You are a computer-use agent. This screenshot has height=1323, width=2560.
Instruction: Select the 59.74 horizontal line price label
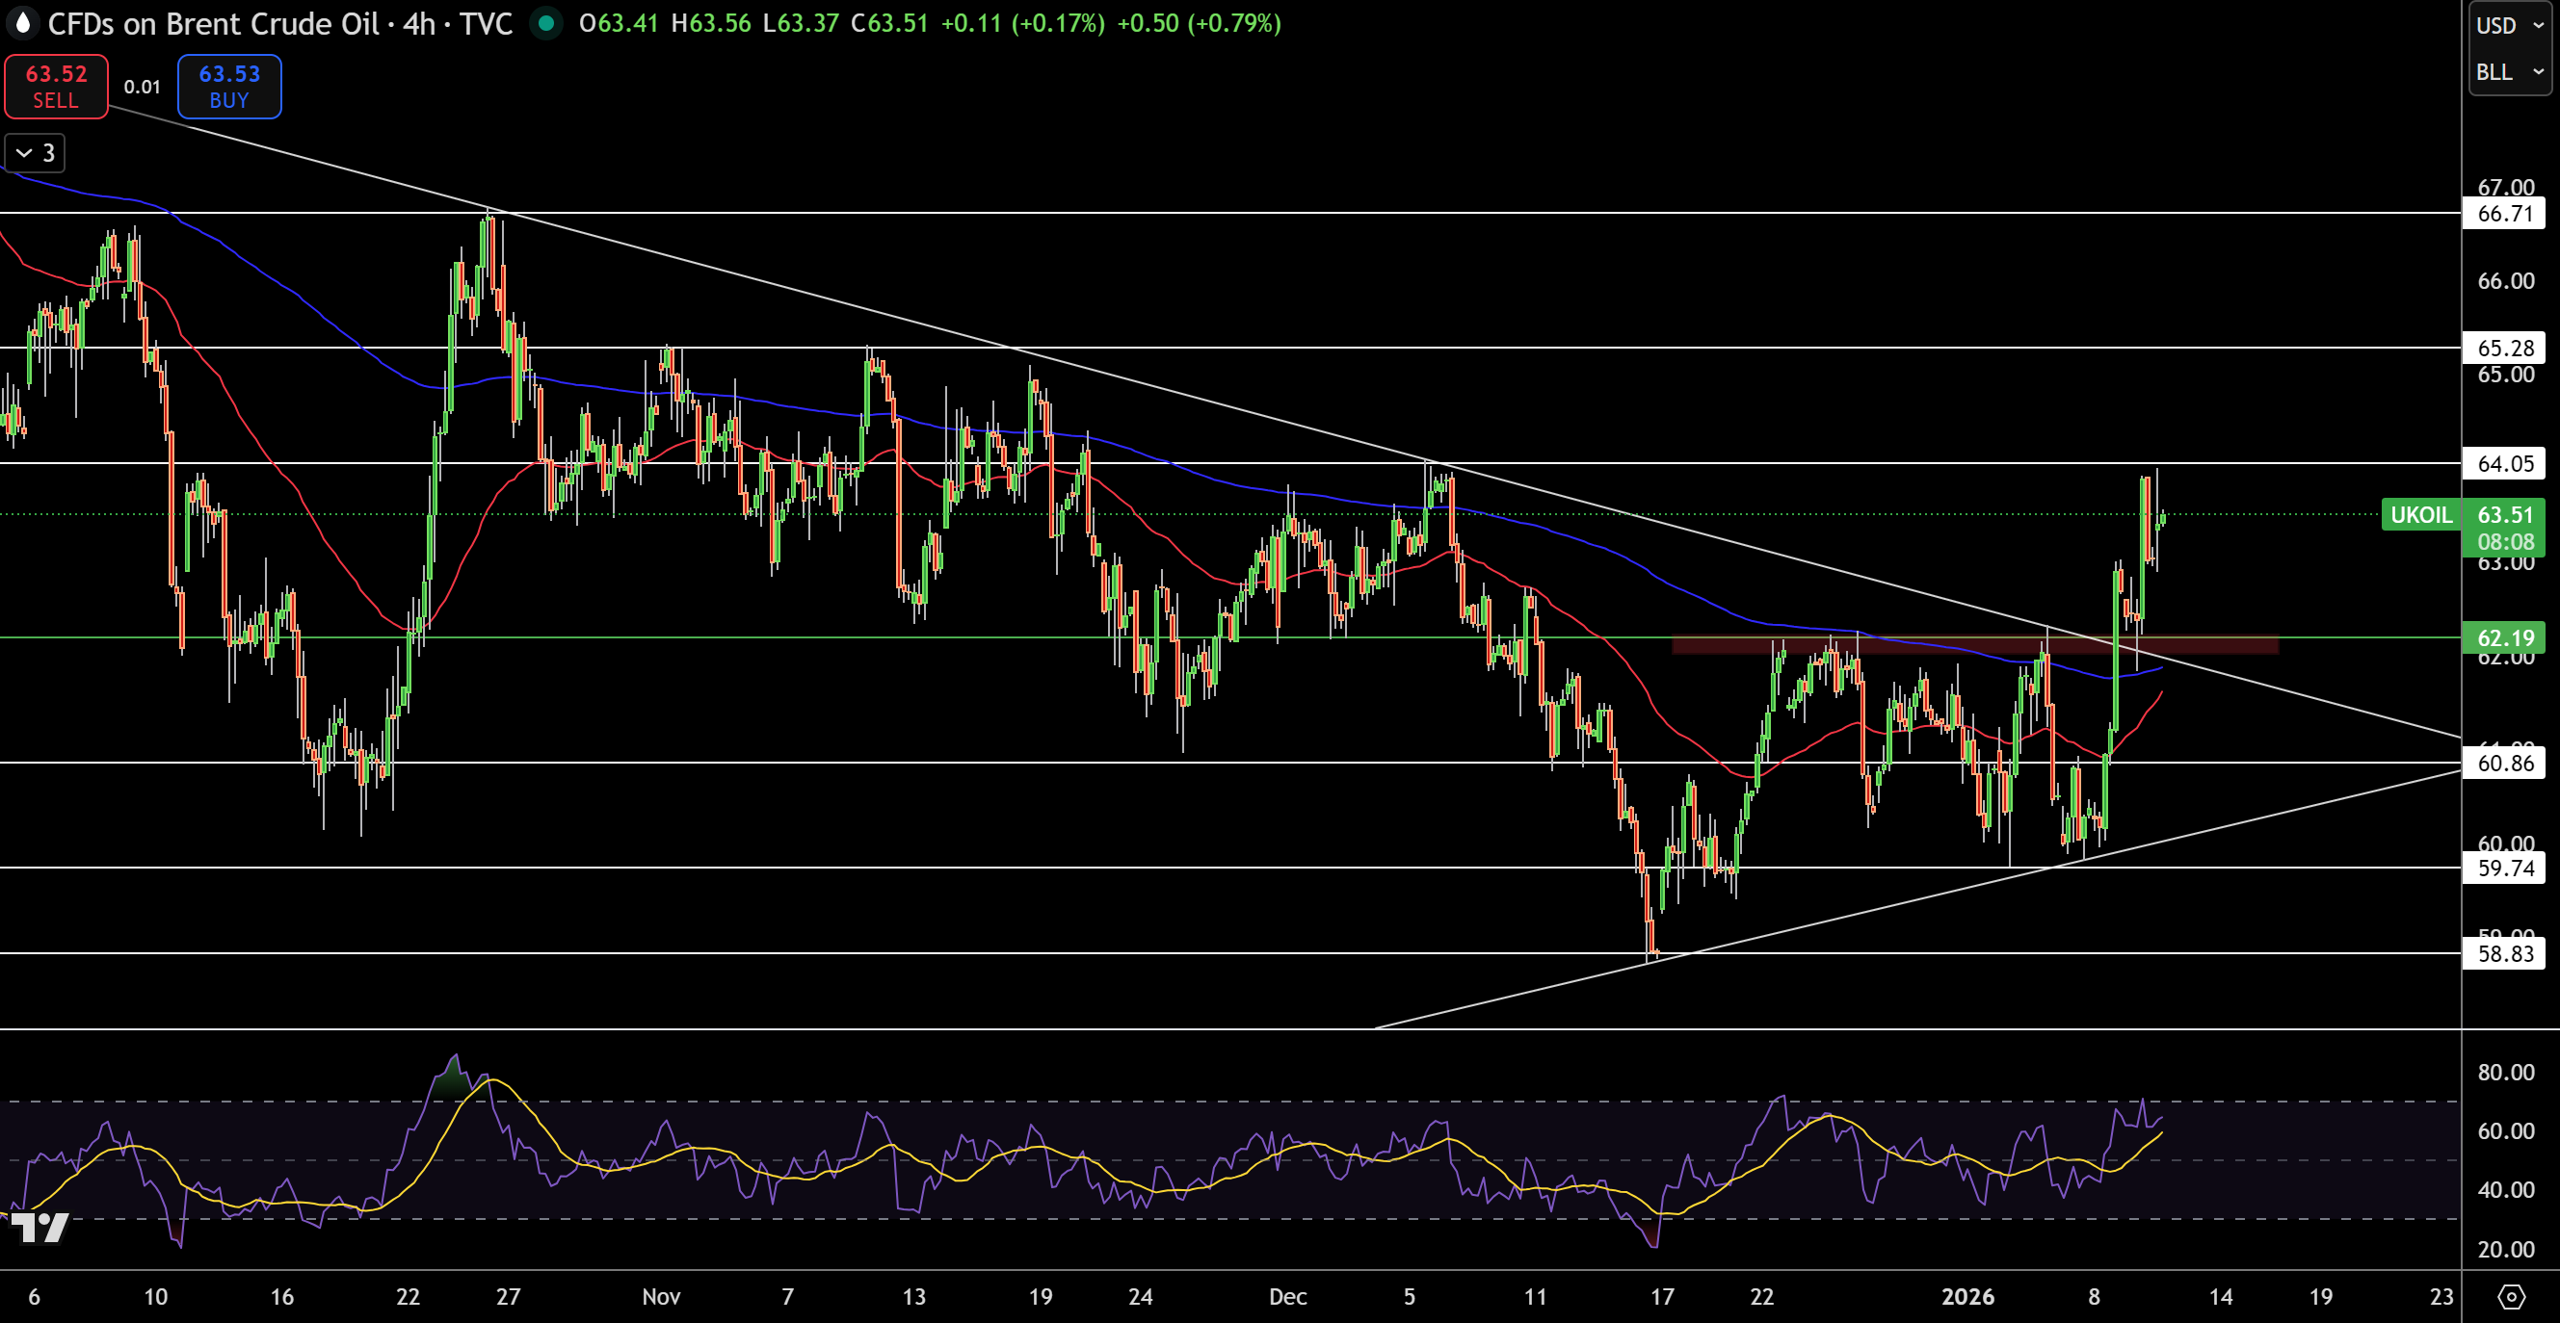point(2504,869)
